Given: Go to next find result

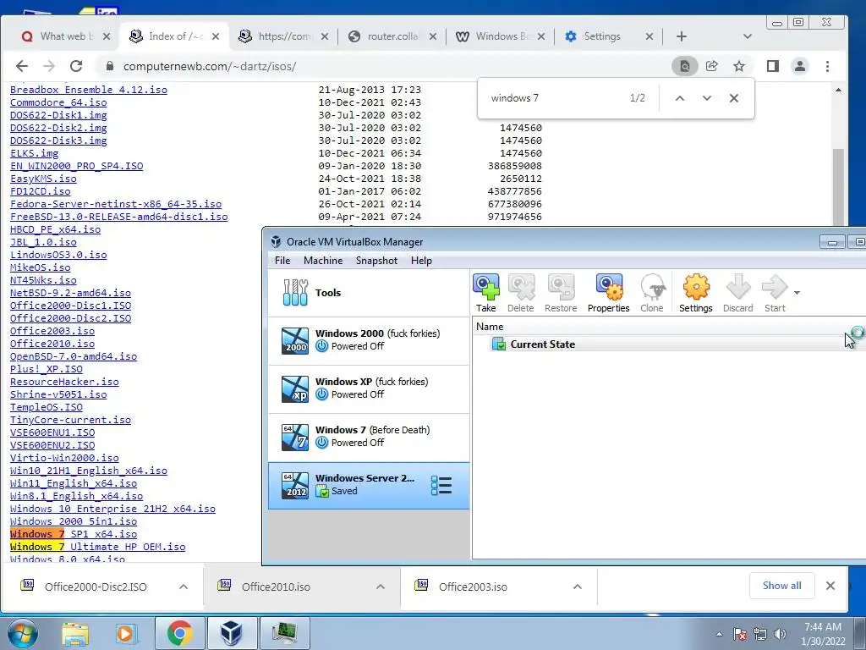Looking at the screenshot, I should point(707,98).
